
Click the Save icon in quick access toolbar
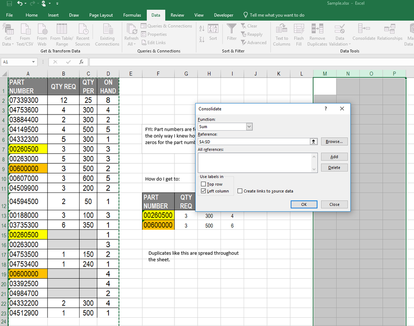click(10, 3)
